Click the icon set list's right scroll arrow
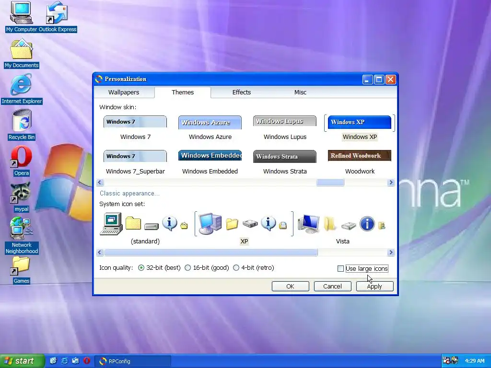Screen dimensions: 491x368 [x=391, y=253]
